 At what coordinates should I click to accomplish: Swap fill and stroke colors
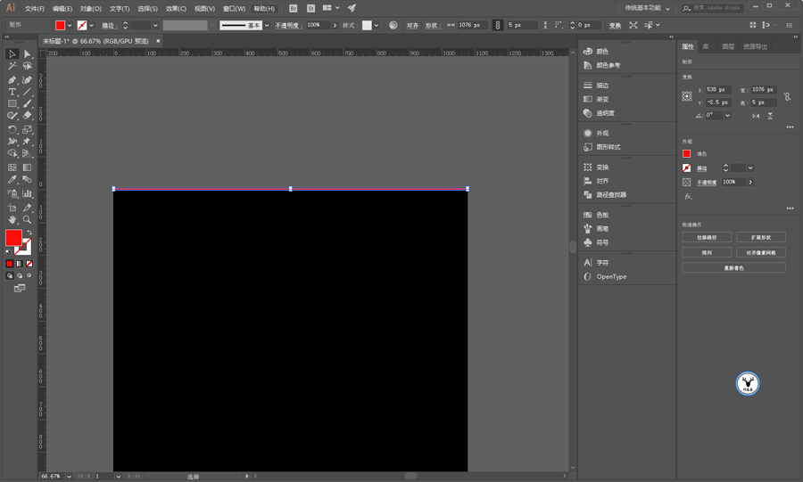tap(29, 233)
